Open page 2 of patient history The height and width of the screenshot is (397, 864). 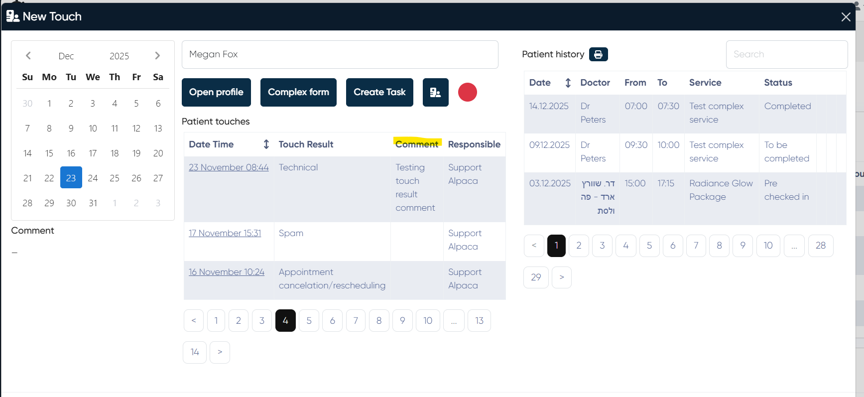(x=579, y=246)
